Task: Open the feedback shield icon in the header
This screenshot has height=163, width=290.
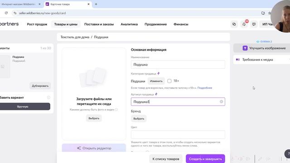Action: click(254, 24)
